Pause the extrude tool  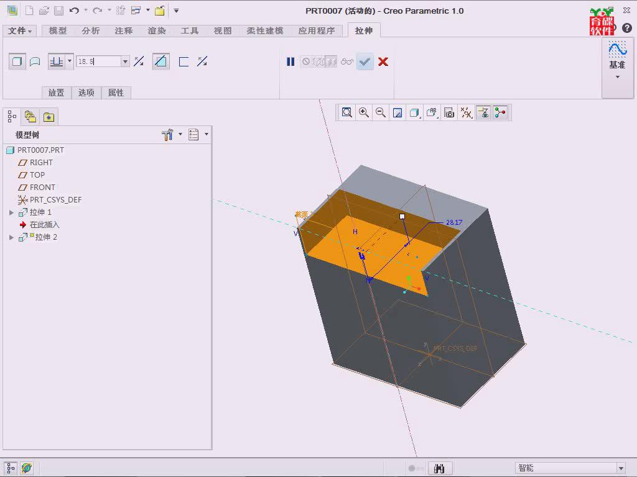click(x=291, y=61)
